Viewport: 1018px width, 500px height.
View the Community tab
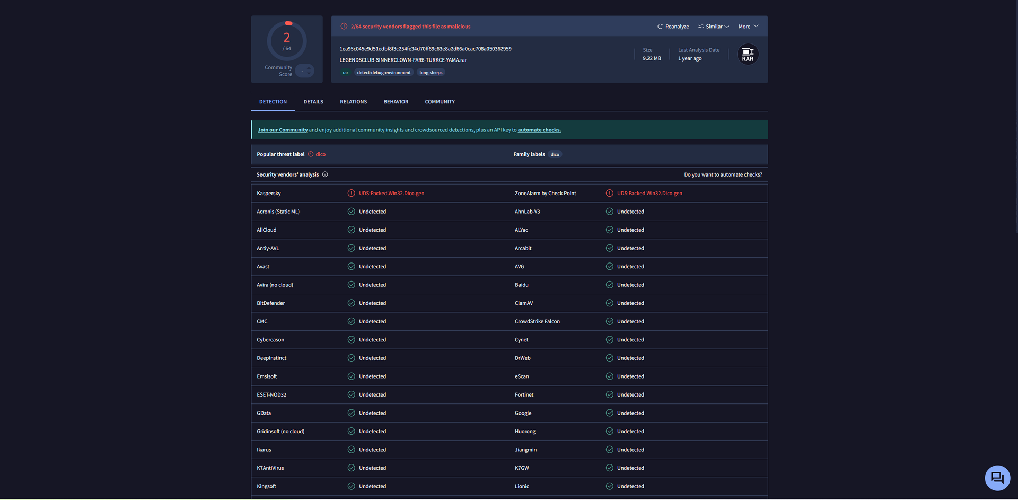pos(440,102)
